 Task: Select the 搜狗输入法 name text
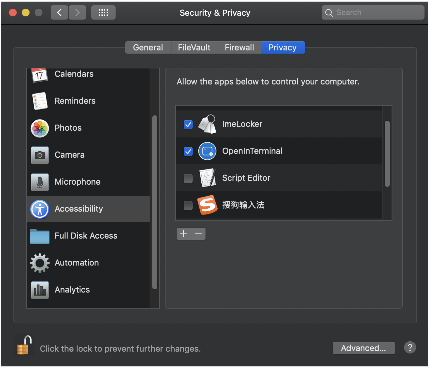coord(243,205)
